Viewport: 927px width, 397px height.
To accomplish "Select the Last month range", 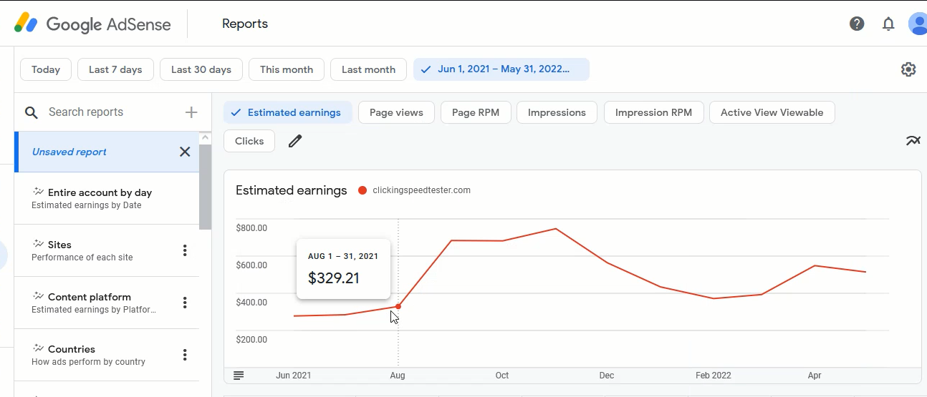I will pos(368,69).
